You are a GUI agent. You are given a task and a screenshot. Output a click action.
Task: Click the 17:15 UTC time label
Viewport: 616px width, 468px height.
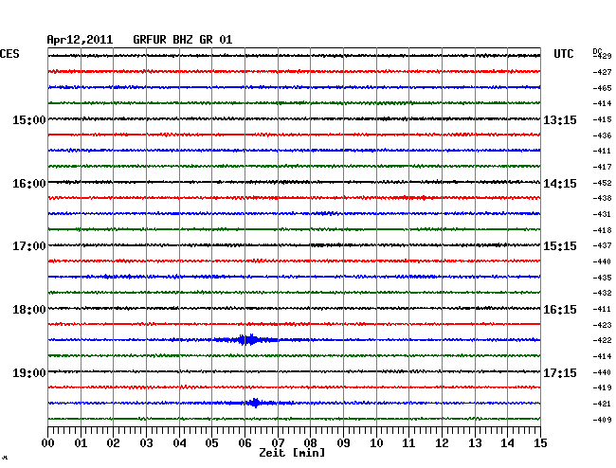pyautogui.click(x=560, y=372)
